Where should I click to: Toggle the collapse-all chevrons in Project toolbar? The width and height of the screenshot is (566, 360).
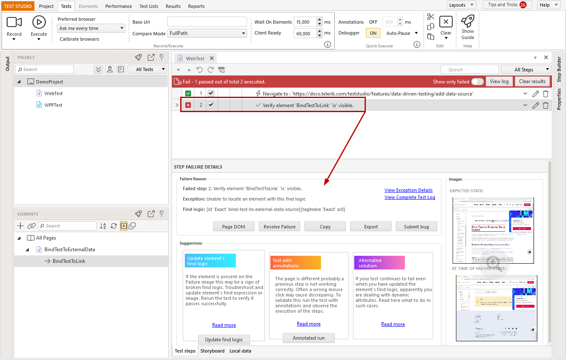point(98,69)
